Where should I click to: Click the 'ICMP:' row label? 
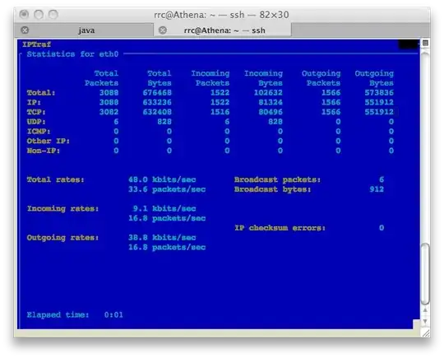39,131
